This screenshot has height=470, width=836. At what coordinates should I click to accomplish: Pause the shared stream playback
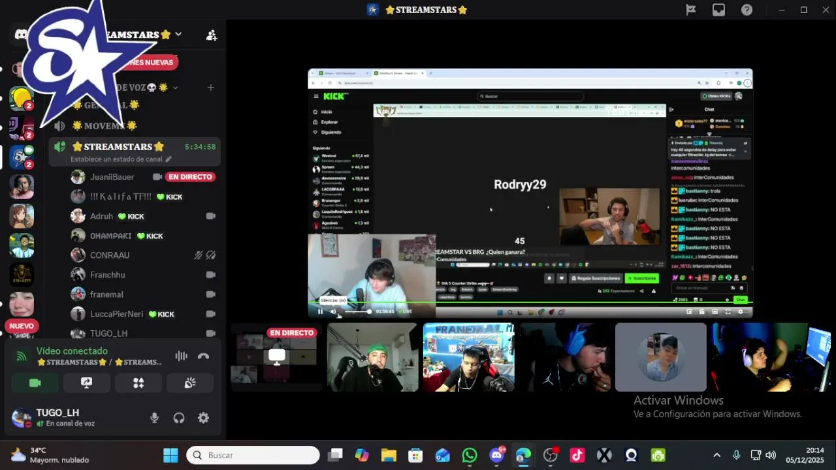pos(320,311)
